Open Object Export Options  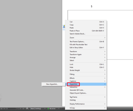[x=86, y=93]
